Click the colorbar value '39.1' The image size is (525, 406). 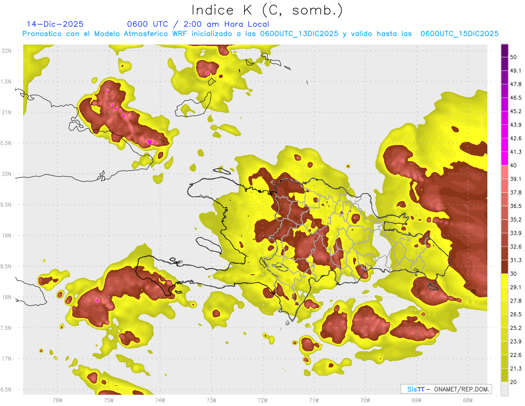pyautogui.click(x=515, y=179)
